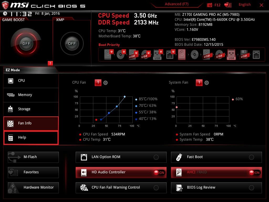
Task: Select the UEFI CD/DVD boot device icon
Action: point(121,54)
